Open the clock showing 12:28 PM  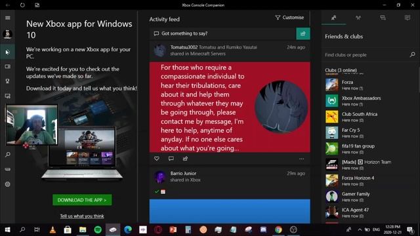(x=392, y=229)
